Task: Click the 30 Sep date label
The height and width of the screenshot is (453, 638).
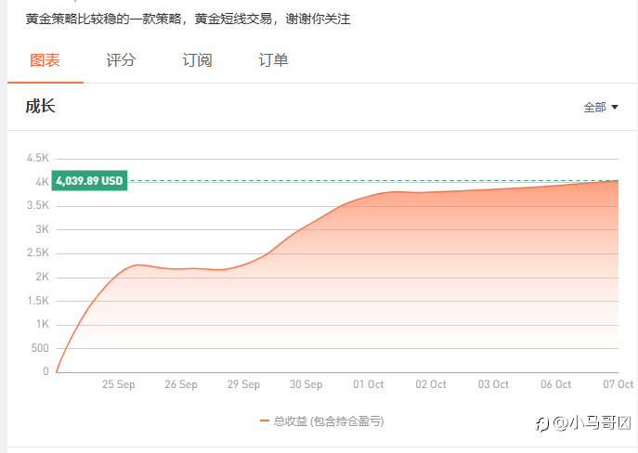Action: click(306, 384)
